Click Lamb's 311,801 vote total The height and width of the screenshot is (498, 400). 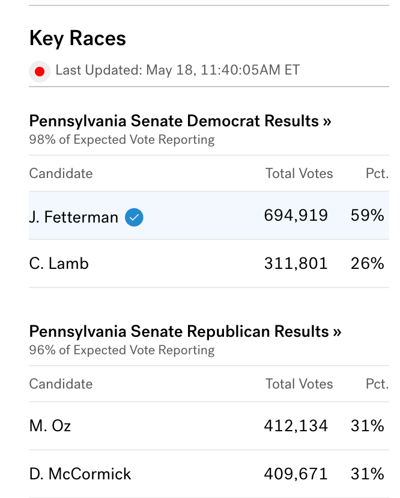point(295,263)
